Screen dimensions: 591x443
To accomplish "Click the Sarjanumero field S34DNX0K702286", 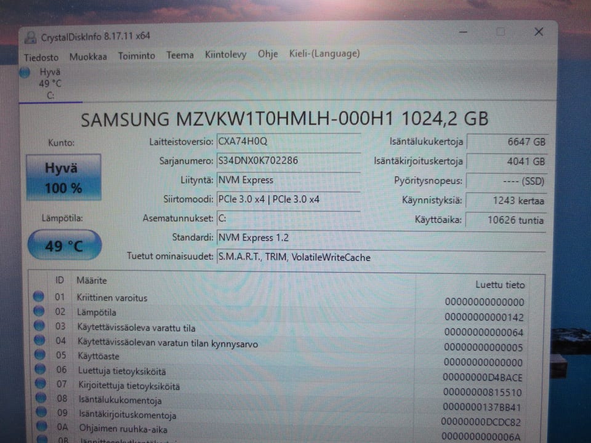I will tap(288, 161).
